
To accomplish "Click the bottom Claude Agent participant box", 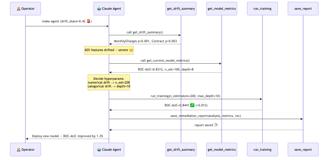I will click(x=109, y=149).
